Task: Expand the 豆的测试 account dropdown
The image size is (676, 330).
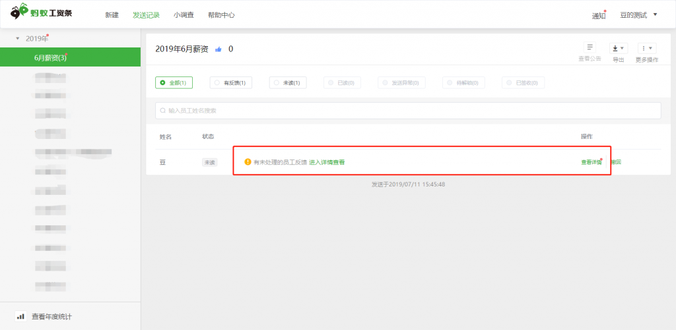Action: tap(654, 14)
